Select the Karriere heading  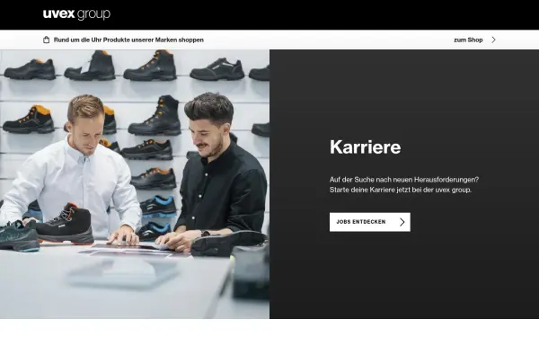pos(365,147)
